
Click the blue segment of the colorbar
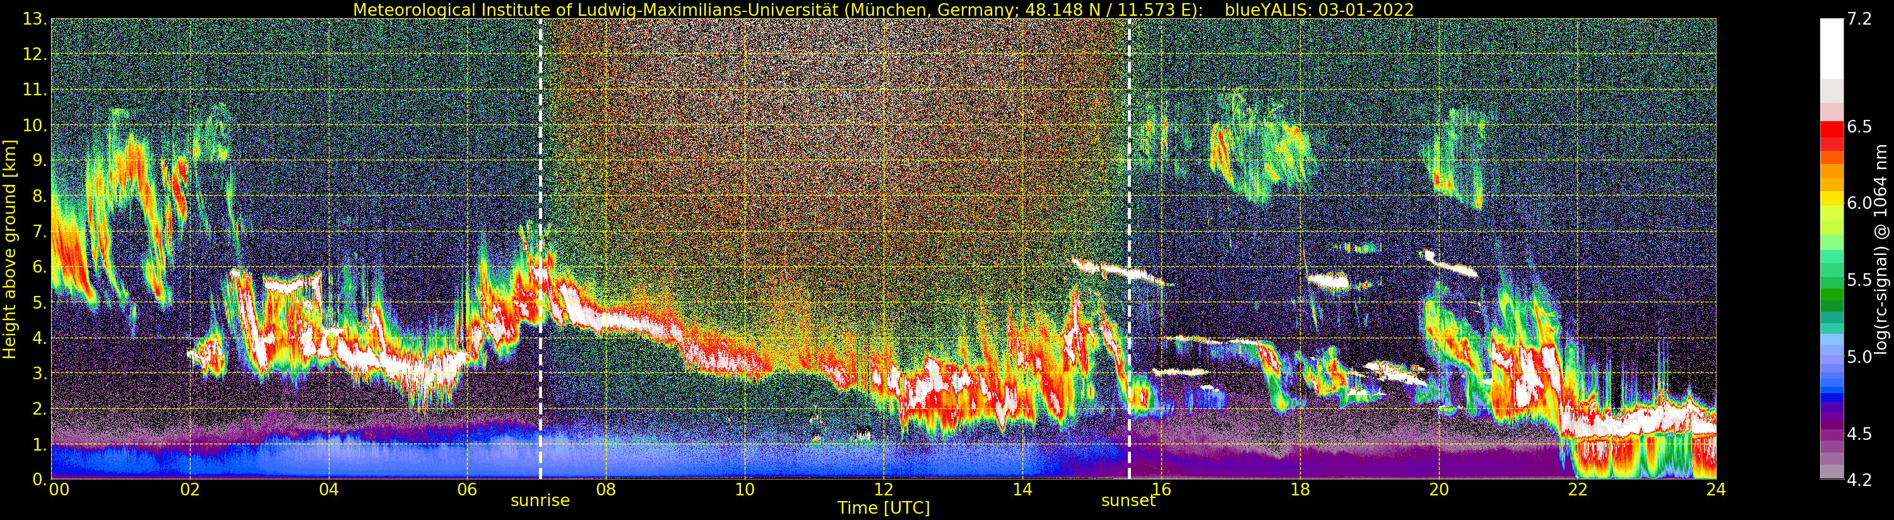[1832, 397]
